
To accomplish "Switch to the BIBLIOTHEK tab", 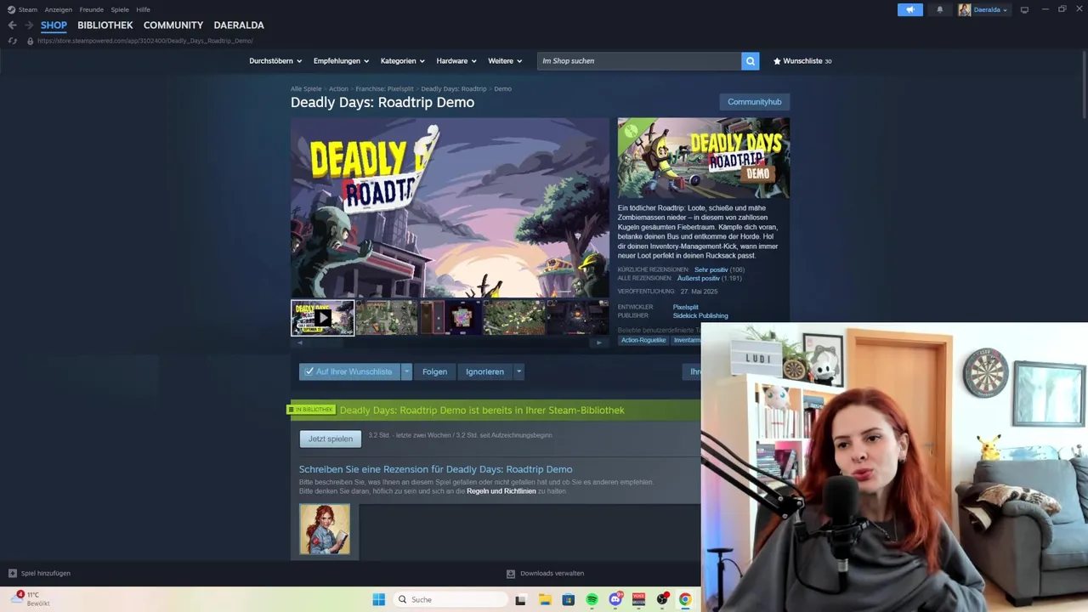I will click(x=105, y=25).
